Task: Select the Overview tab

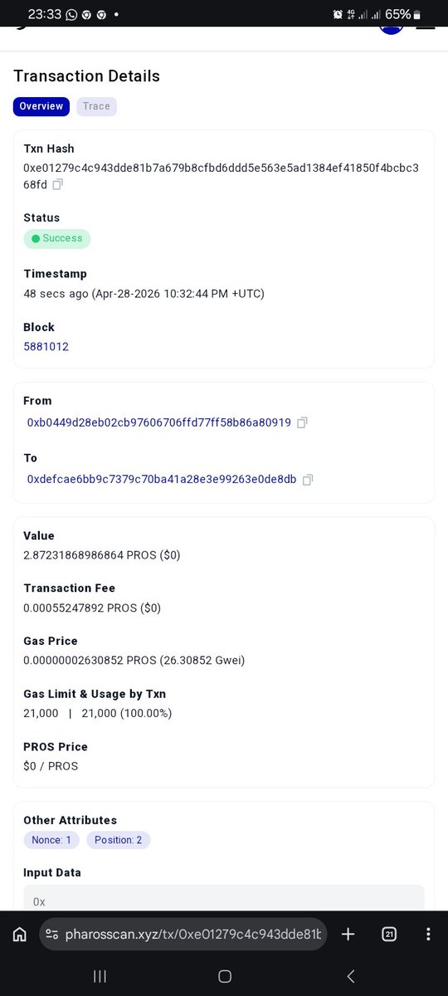Action: pyautogui.click(x=41, y=106)
